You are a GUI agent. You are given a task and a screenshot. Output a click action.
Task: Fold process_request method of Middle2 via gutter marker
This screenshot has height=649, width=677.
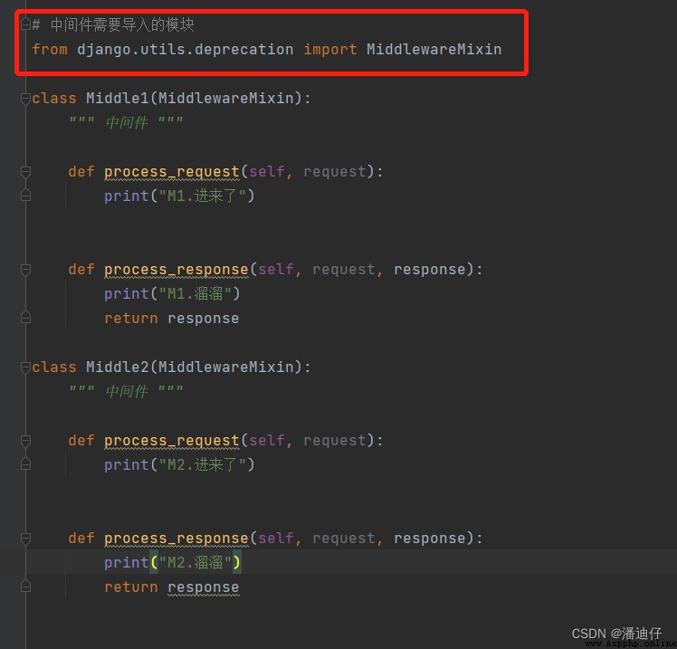[25, 441]
